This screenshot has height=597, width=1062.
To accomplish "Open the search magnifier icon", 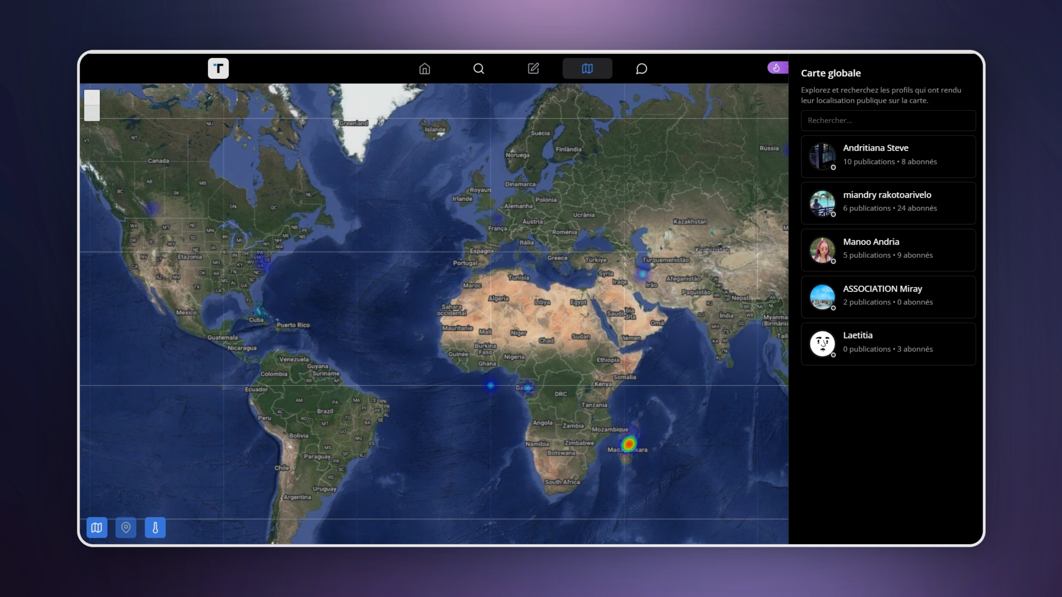I will [478, 68].
